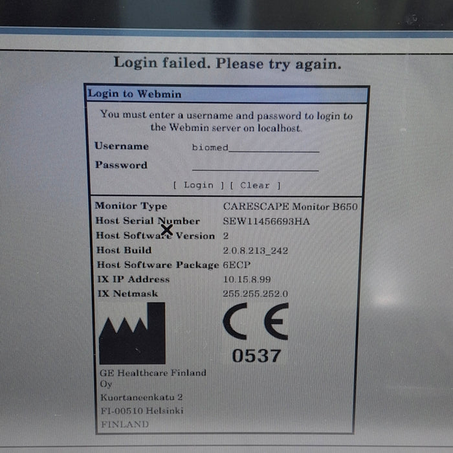453x453 pixels.
Task: Select the Password label
Action: click(x=121, y=165)
